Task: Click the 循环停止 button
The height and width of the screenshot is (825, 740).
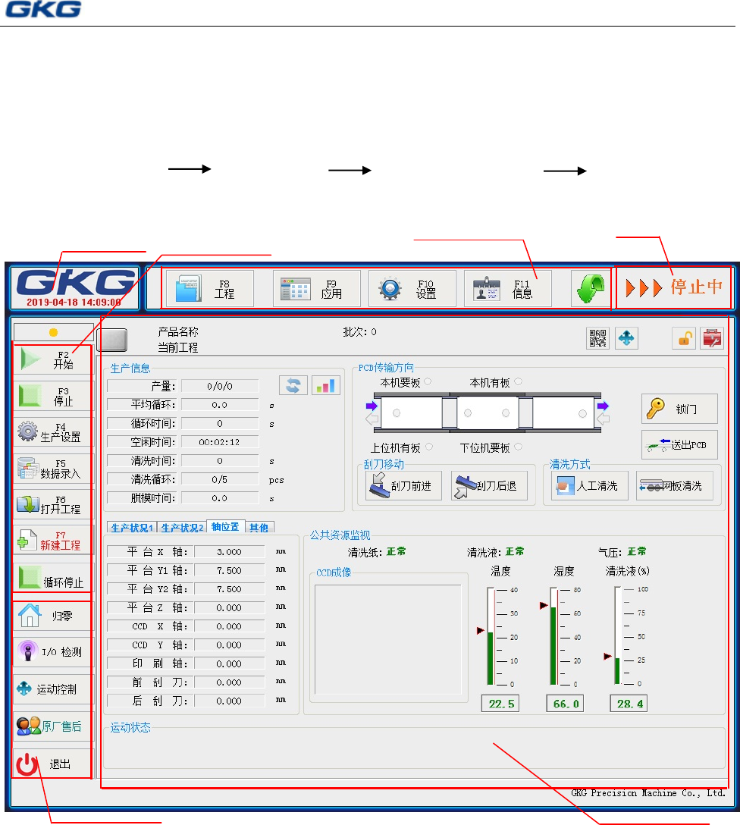Action: point(52,577)
